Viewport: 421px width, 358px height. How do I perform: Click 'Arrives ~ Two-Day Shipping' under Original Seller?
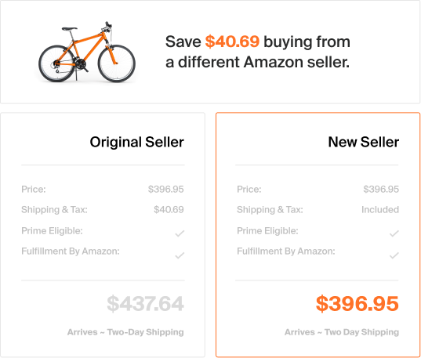pos(125,332)
